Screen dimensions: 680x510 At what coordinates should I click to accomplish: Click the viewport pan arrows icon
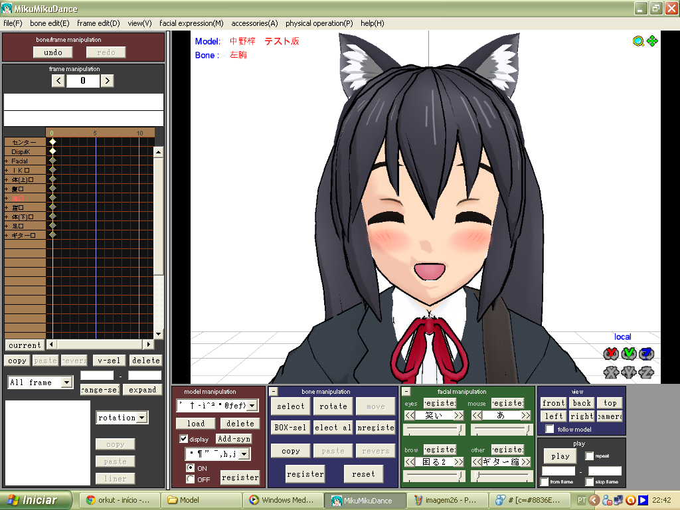coord(652,41)
